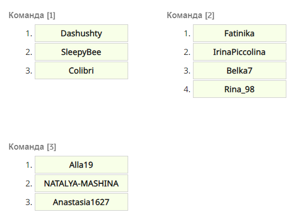Choose Colibri from Команда [1]

[81, 70]
